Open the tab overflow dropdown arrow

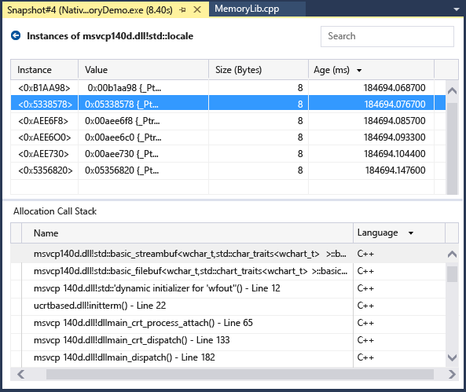[457, 9]
